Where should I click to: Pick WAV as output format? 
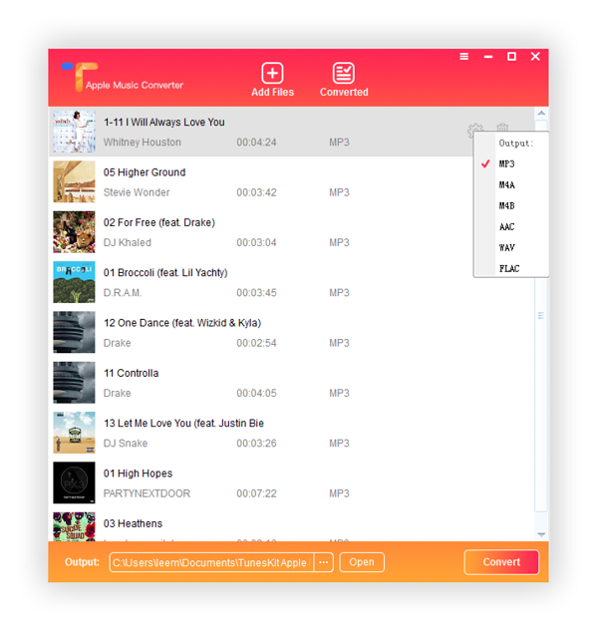[511, 247]
